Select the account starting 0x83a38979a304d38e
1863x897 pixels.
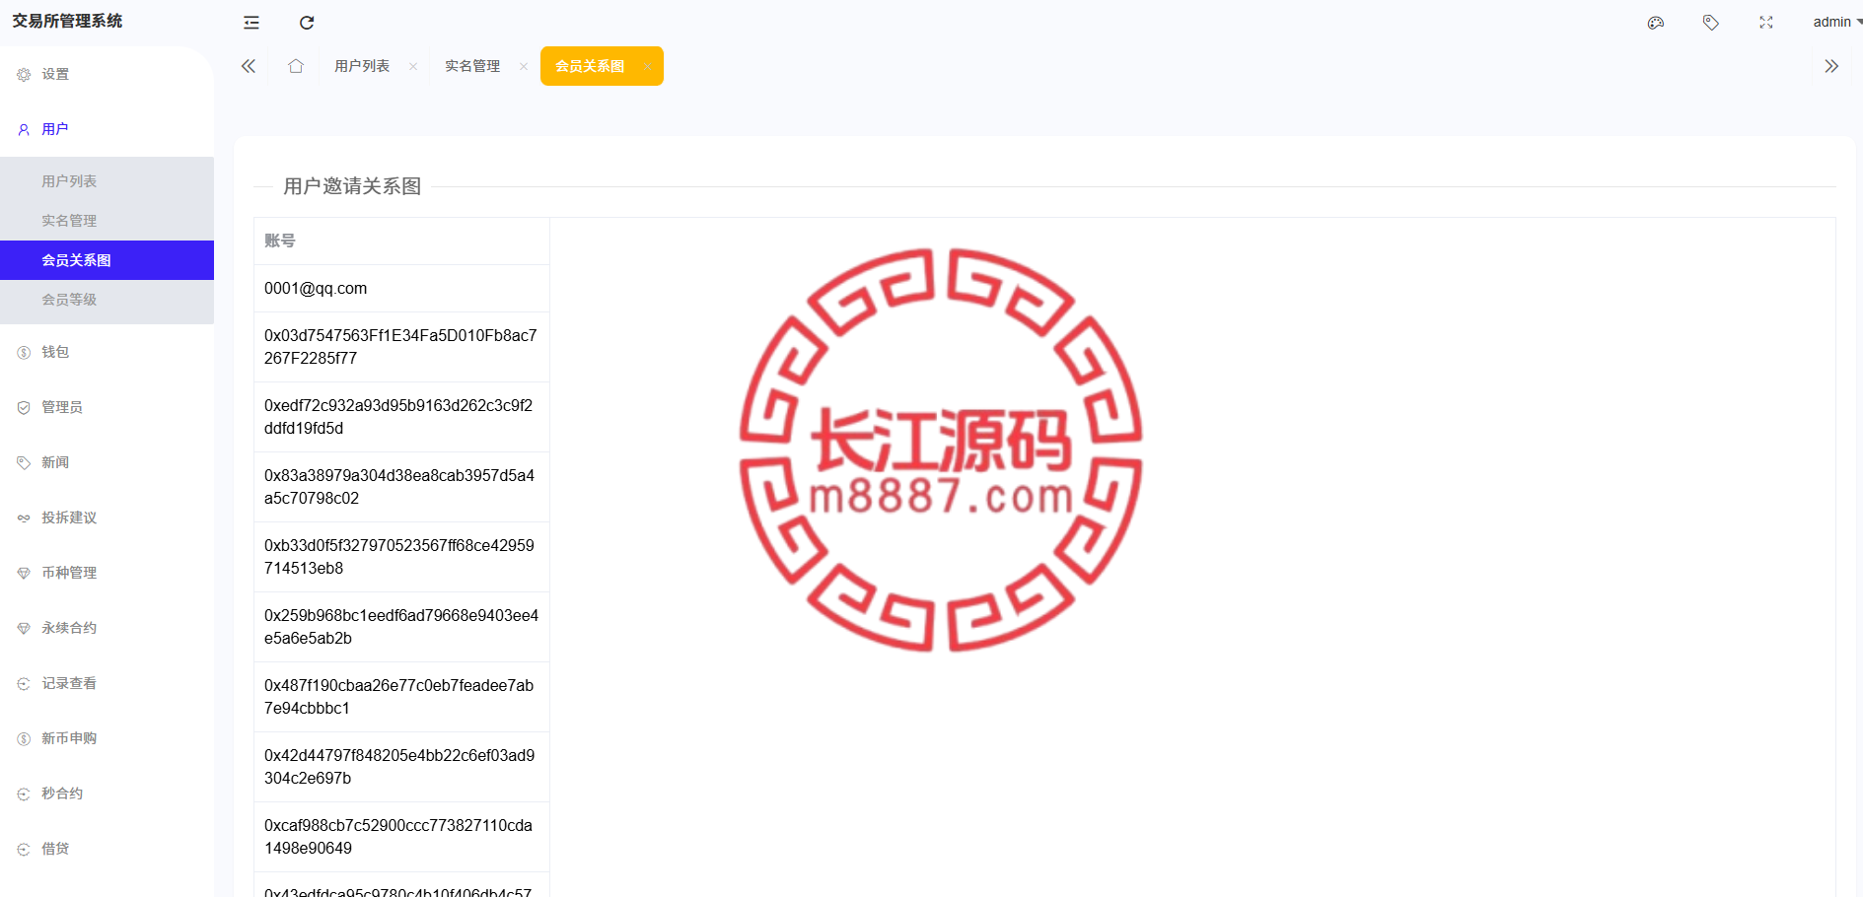pos(401,487)
